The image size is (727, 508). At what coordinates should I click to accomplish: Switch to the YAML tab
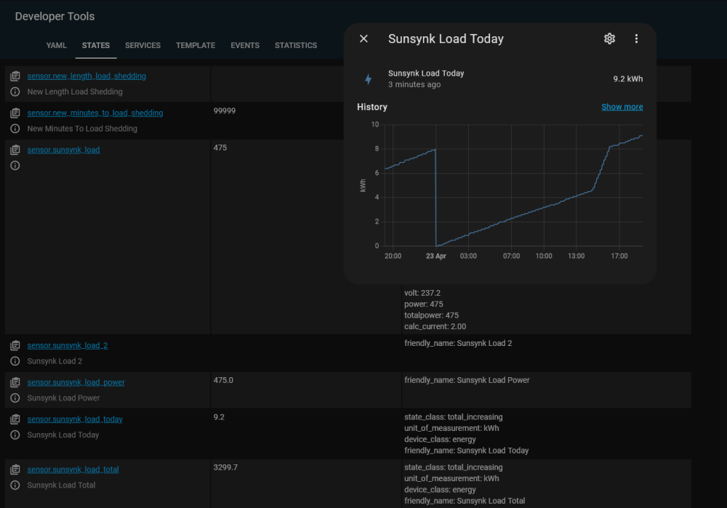(57, 46)
